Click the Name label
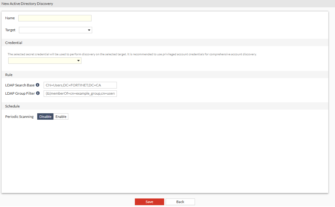Screen dimensions: 335x207 pyautogui.click(x=10, y=18)
